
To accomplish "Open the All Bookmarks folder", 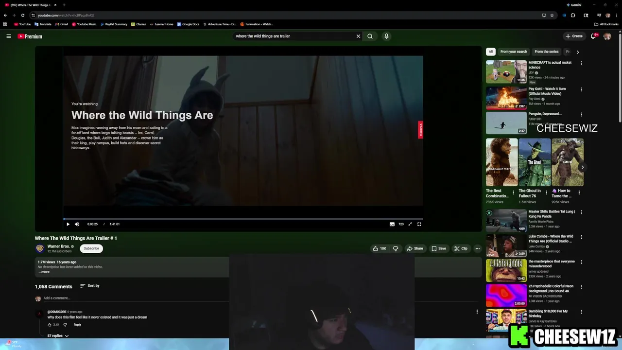I will (606, 24).
